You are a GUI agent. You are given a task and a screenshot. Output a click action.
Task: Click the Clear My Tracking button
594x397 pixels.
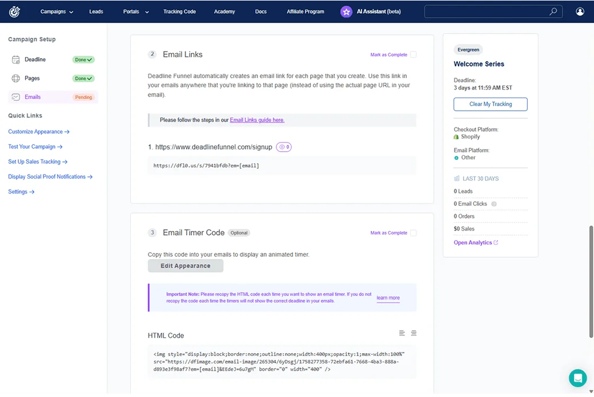pos(490,104)
